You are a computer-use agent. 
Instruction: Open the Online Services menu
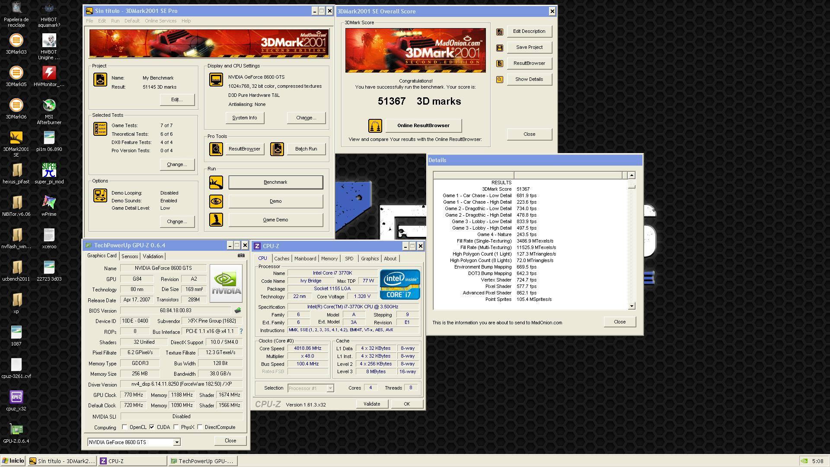pos(160,21)
